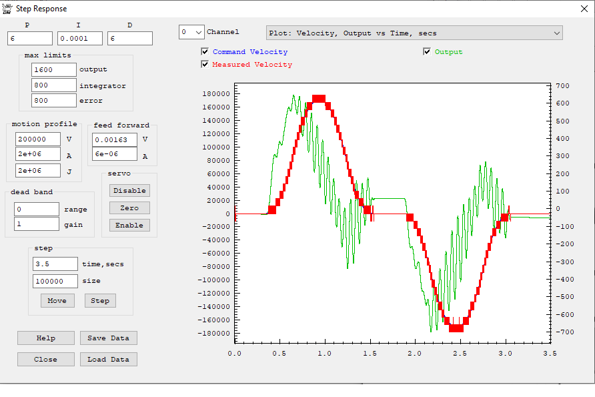Toggle the Output plot checkbox
Screen dimensions: 595x397
[427, 52]
